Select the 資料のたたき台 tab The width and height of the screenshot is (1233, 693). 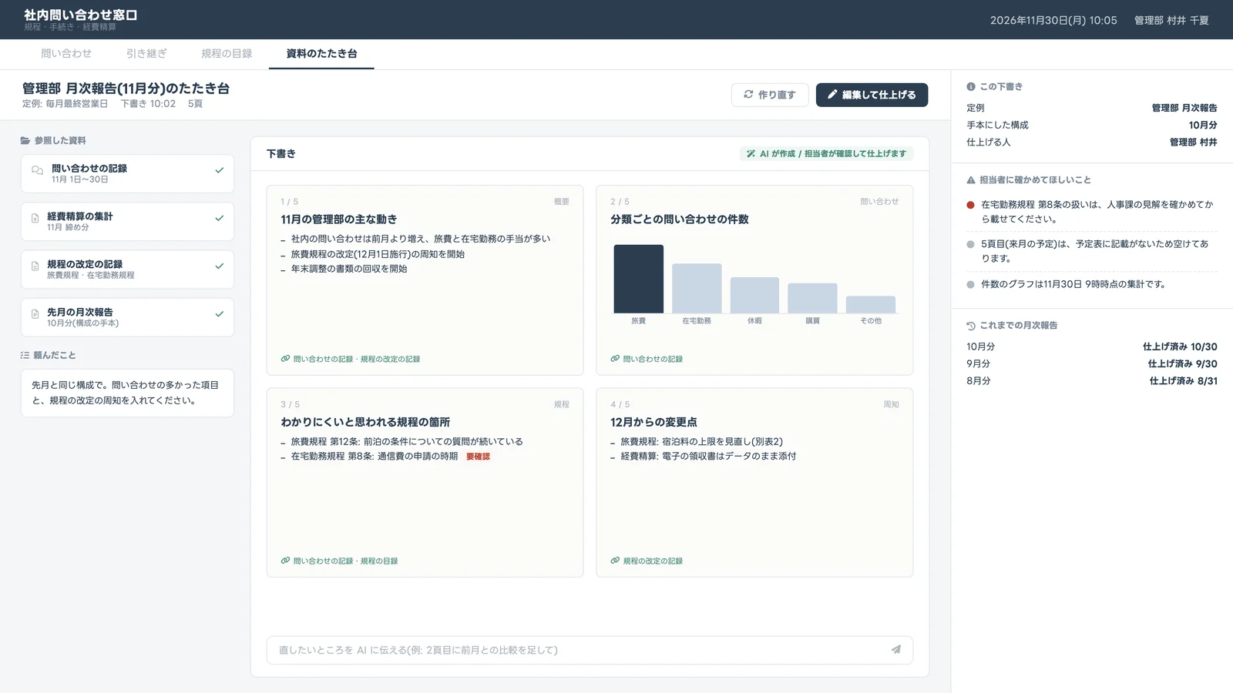321,54
